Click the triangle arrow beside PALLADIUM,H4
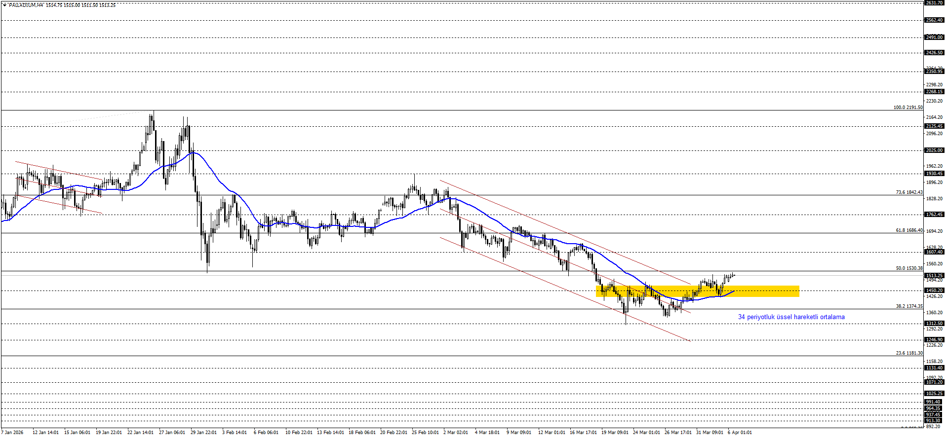 click(x=4, y=5)
